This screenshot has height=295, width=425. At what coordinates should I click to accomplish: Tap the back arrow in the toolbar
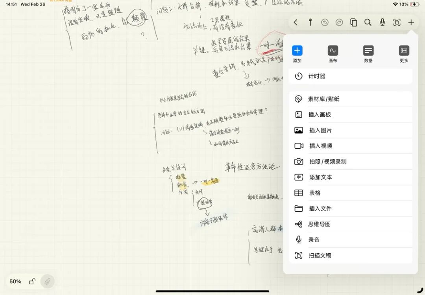296,22
